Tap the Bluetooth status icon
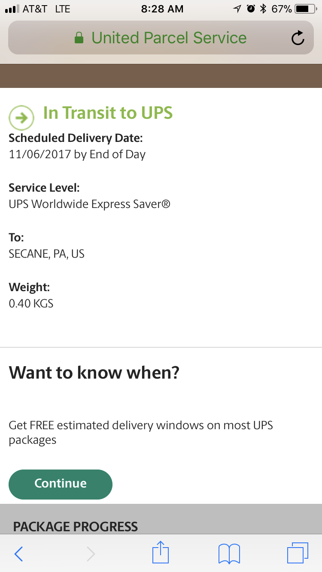This screenshot has height=572, width=322. point(263,9)
